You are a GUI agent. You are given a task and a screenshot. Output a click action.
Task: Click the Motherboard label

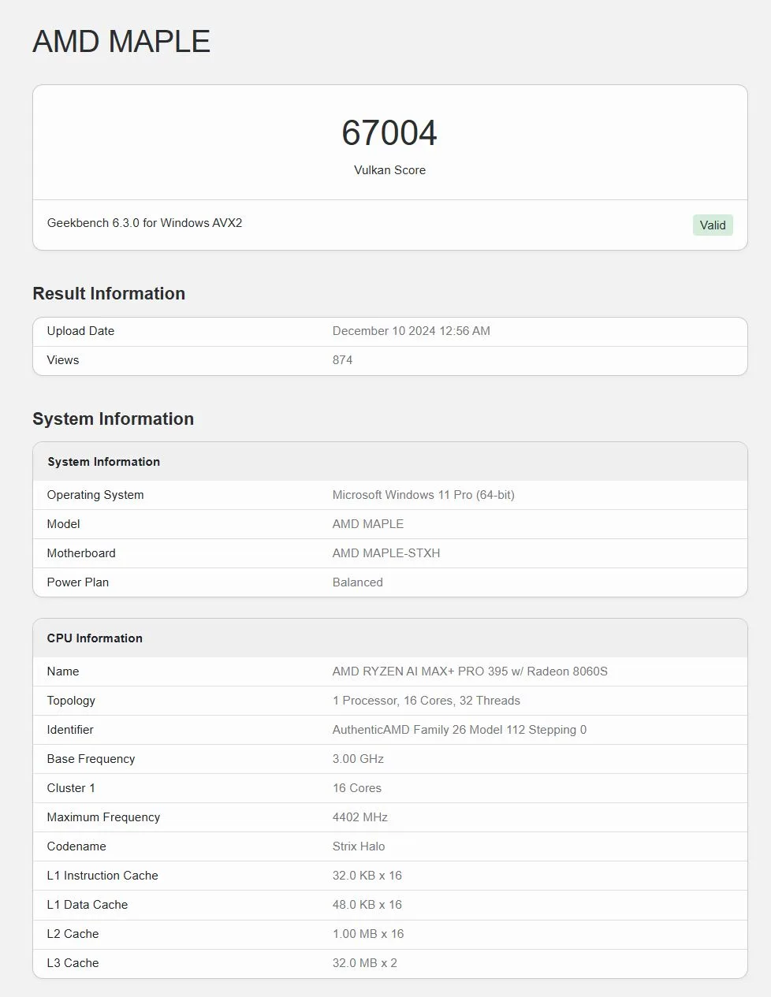81,553
